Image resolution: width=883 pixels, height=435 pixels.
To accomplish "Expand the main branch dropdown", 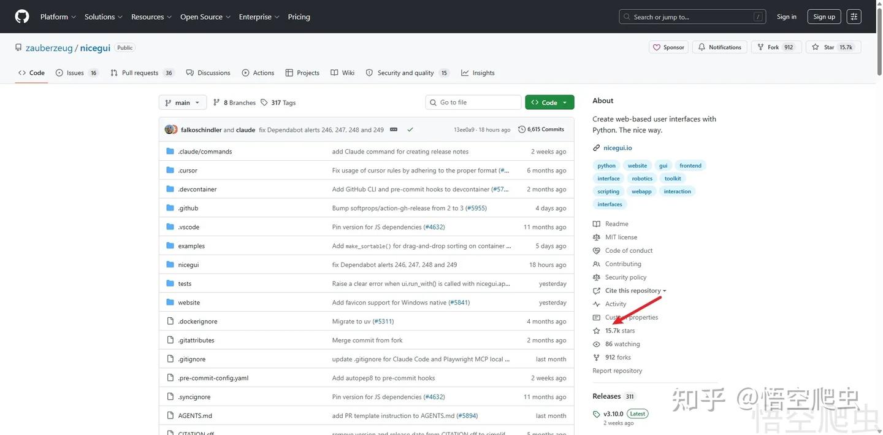I will tap(183, 102).
